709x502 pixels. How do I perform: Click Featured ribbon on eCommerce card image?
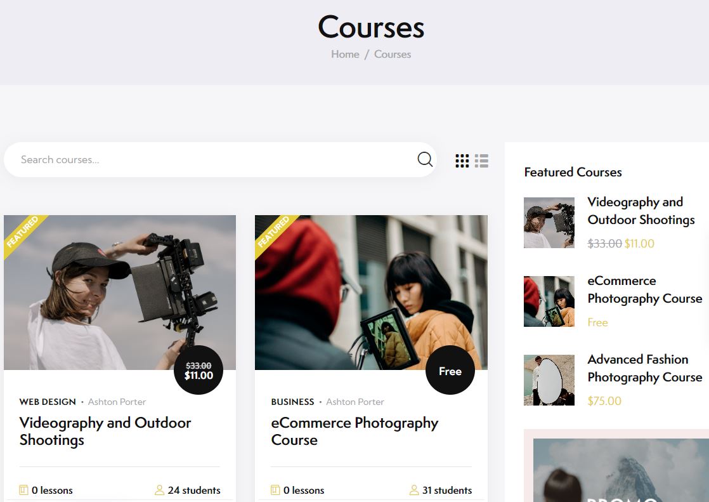click(274, 233)
